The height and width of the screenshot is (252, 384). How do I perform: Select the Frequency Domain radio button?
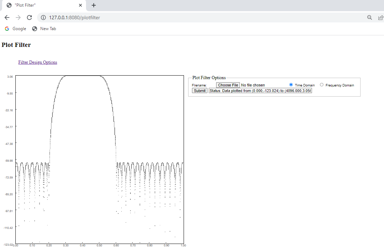(321, 84)
